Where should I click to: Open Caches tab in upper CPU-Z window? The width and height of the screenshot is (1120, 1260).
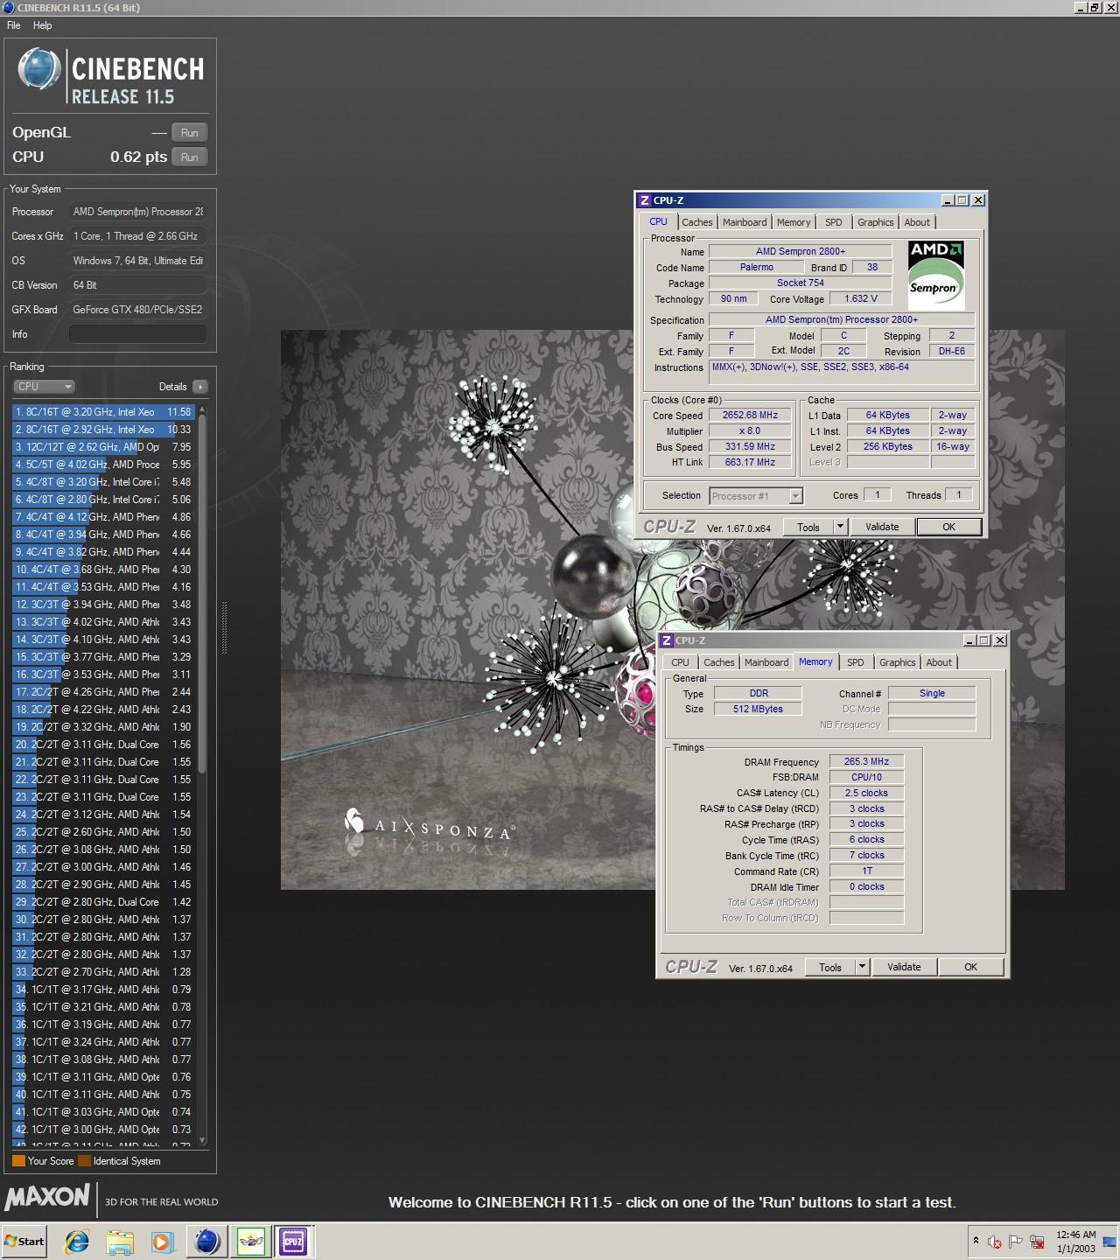[697, 222]
